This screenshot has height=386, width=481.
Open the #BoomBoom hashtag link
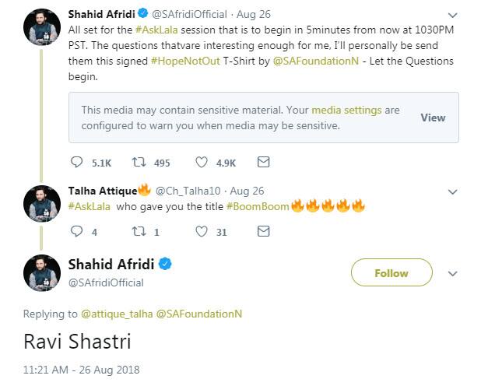pyautogui.click(x=258, y=206)
